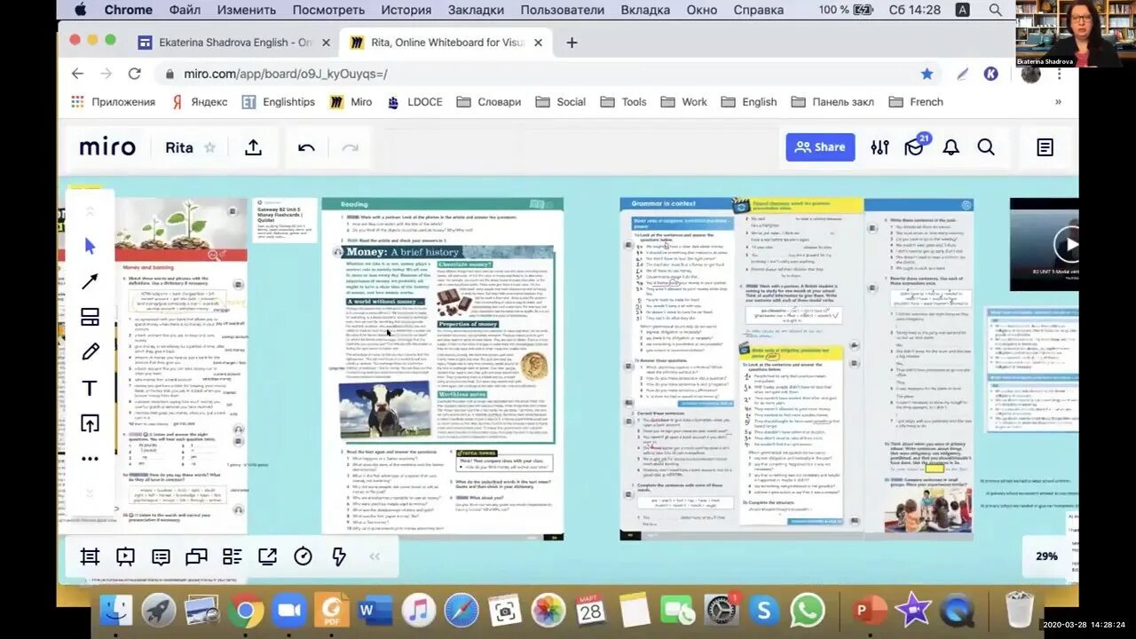Expand the English bookmarks folder
The image size is (1136, 639).
pyautogui.click(x=748, y=102)
